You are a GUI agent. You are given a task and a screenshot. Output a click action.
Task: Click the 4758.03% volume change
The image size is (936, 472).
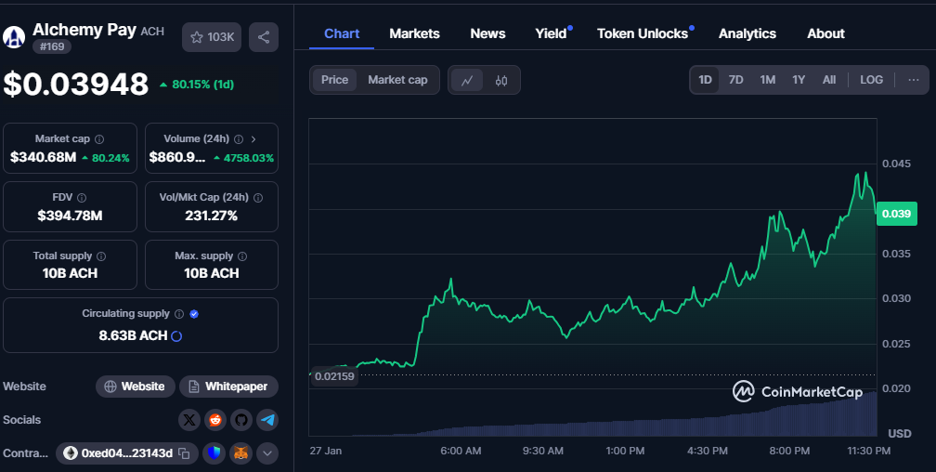(243, 158)
